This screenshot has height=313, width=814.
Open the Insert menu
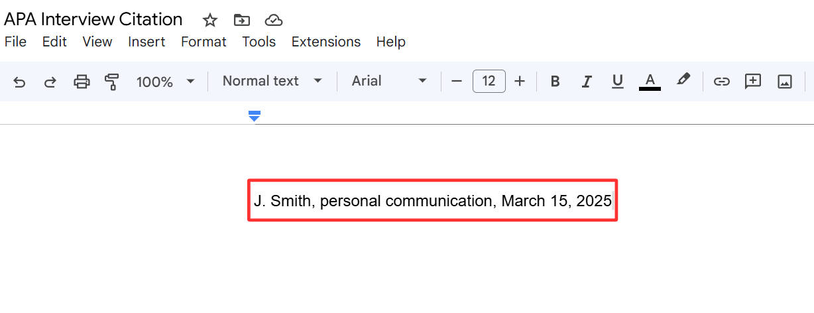click(146, 42)
